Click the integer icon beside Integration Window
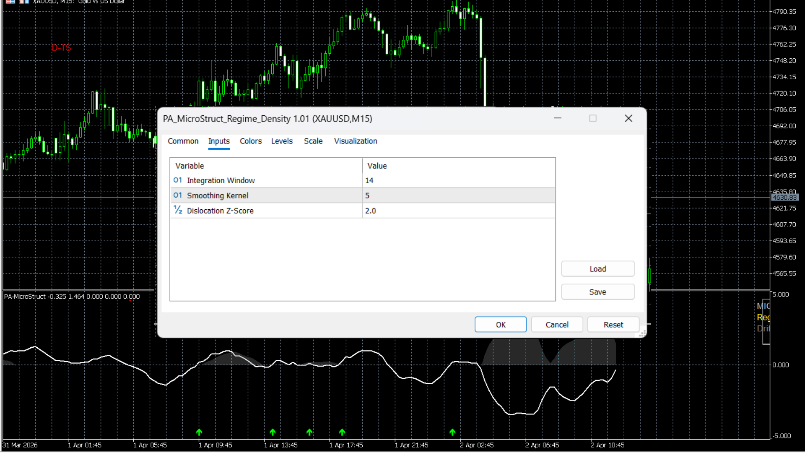805x453 pixels. click(x=177, y=180)
